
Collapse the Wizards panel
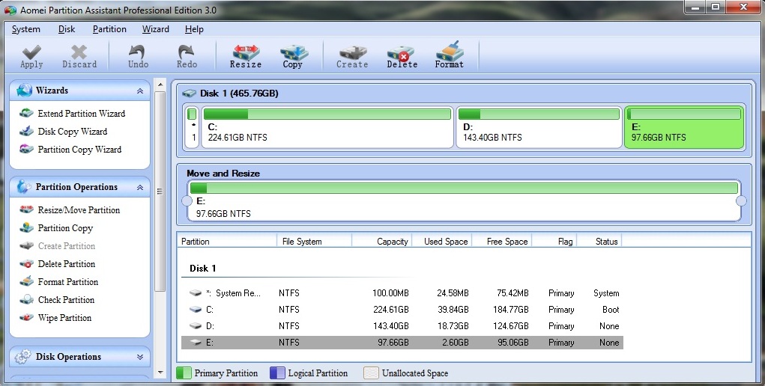tap(140, 91)
